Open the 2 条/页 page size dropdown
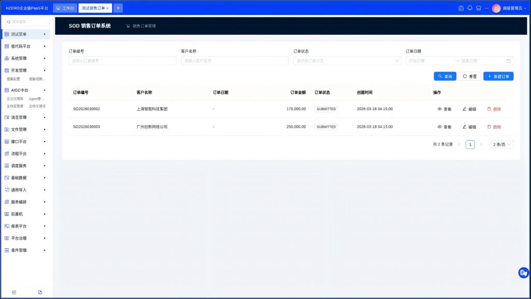This screenshot has width=531, height=299. coord(501,145)
